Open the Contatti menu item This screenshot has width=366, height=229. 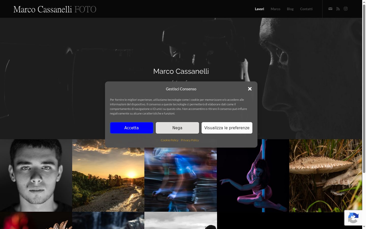tap(306, 9)
